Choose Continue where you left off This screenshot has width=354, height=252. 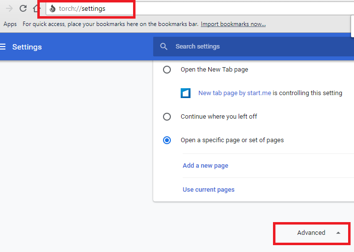[x=167, y=117]
